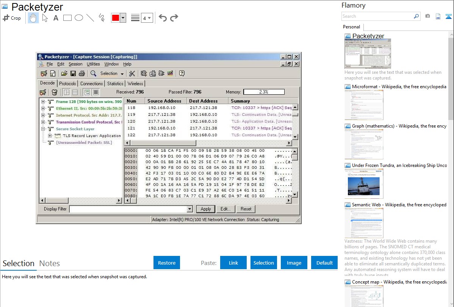Focus the Flamory Search field

[377, 16]
